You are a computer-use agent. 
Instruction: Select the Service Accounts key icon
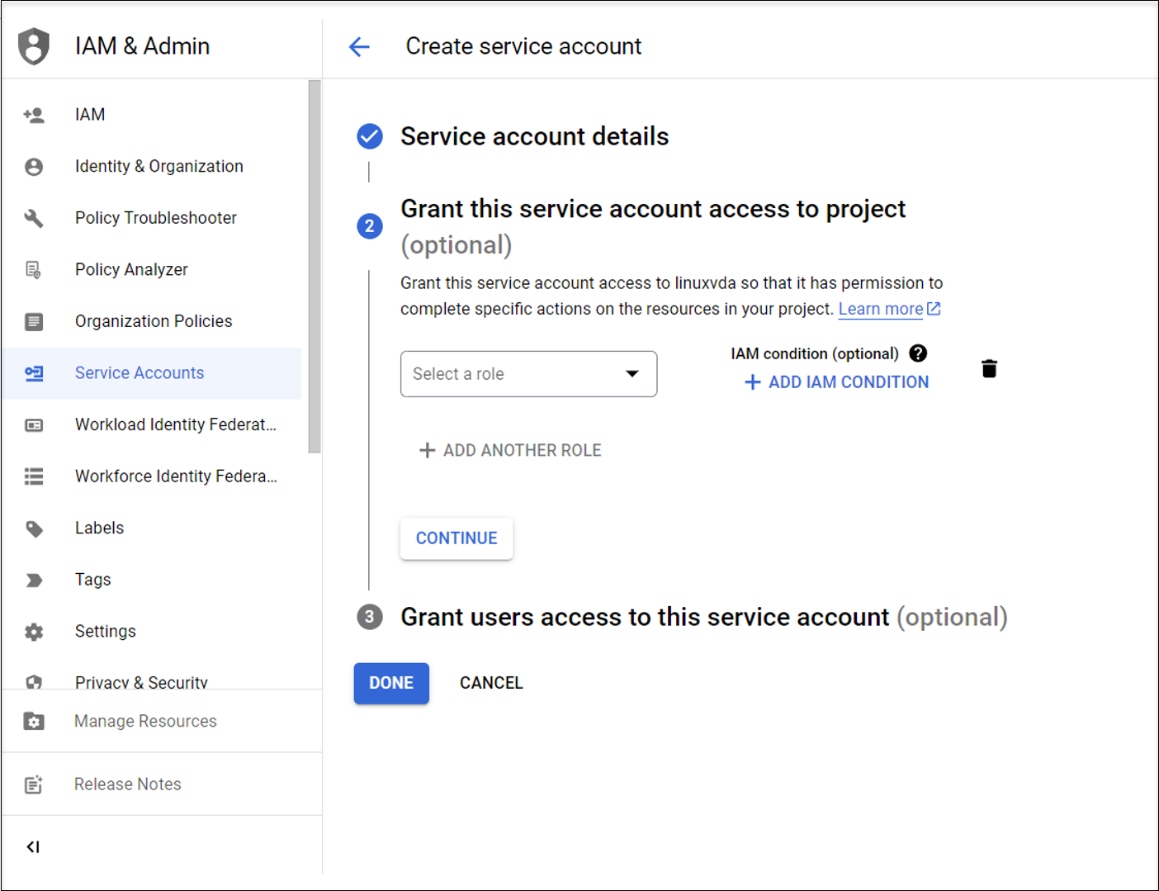pos(34,372)
